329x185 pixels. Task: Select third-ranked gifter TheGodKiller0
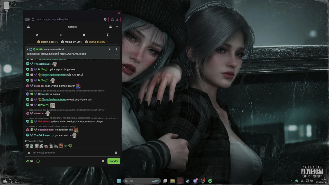96,42
